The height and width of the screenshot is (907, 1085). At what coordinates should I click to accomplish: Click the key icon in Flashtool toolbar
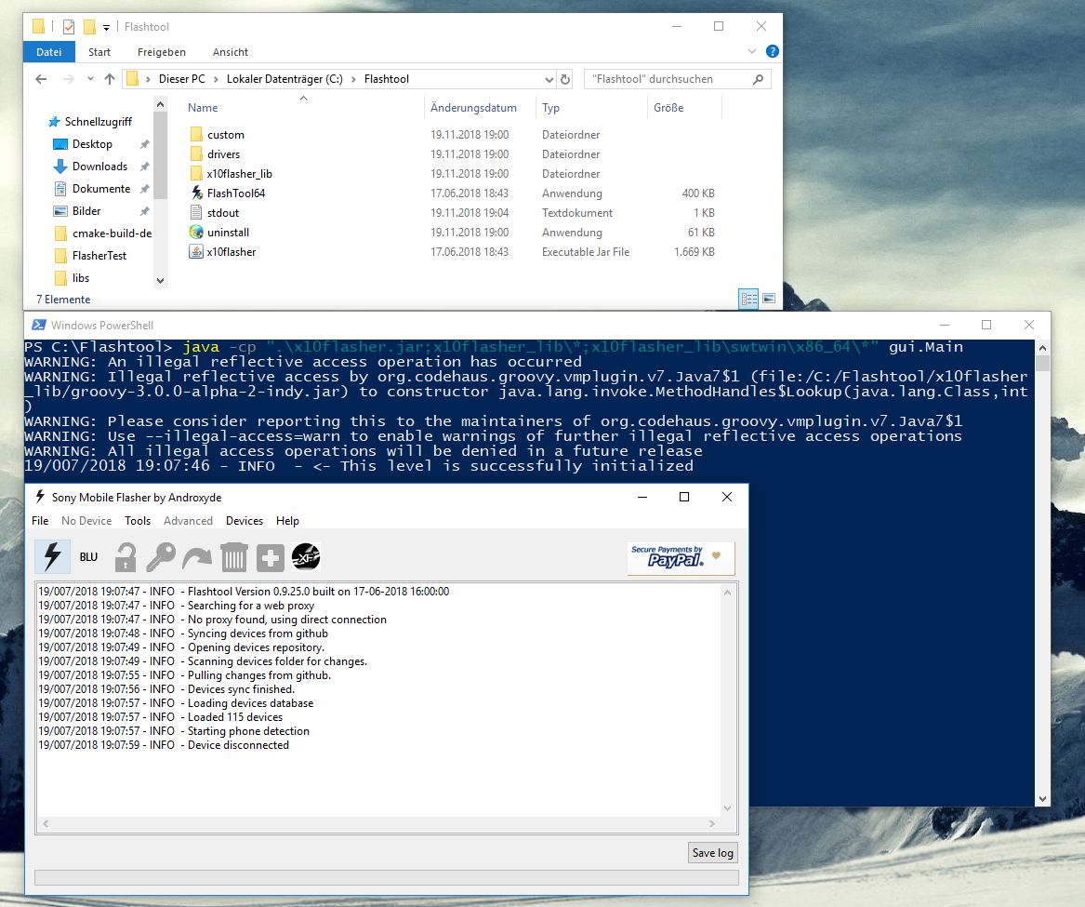click(161, 556)
